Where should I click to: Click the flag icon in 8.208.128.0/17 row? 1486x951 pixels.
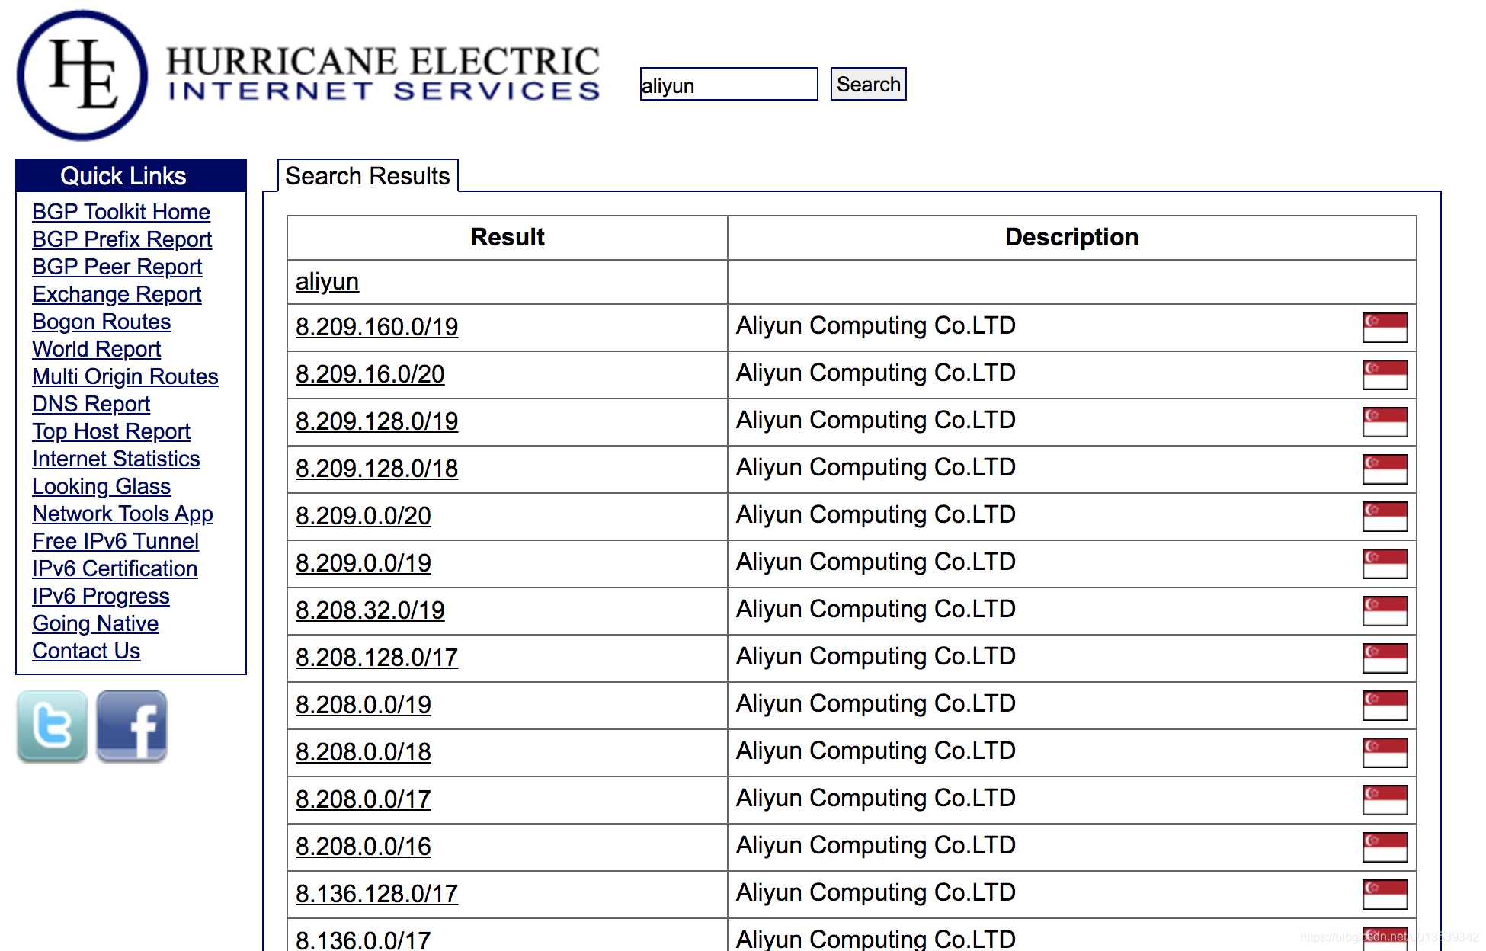(x=1384, y=658)
